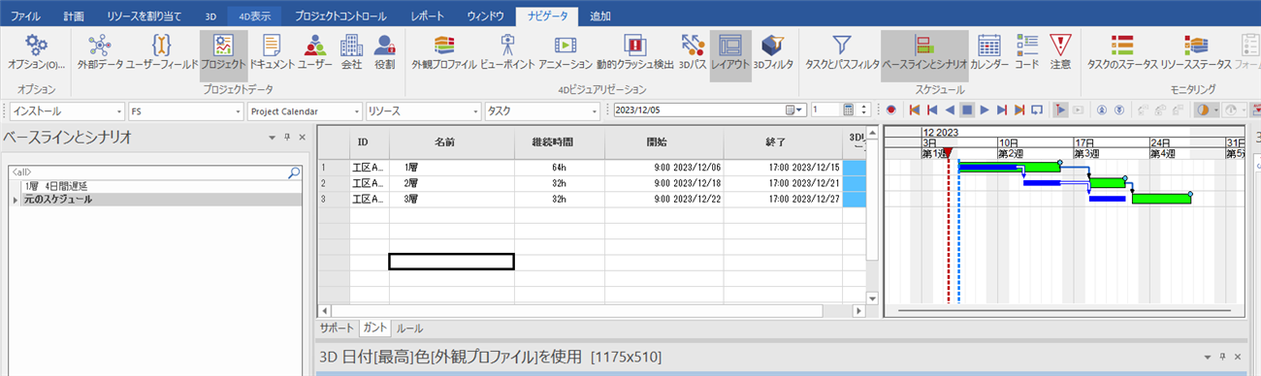Open the ドキュメント panel
Screen dimensions: 1261x376
[x=273, y=51]
